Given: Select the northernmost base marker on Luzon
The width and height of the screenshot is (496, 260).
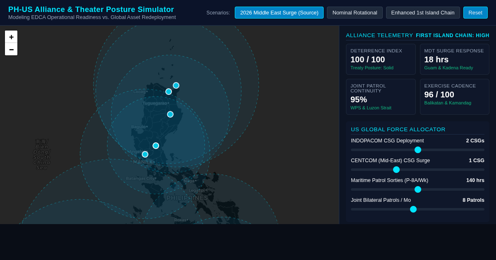Looking at the screenshot, I should (x=176, y=85).
